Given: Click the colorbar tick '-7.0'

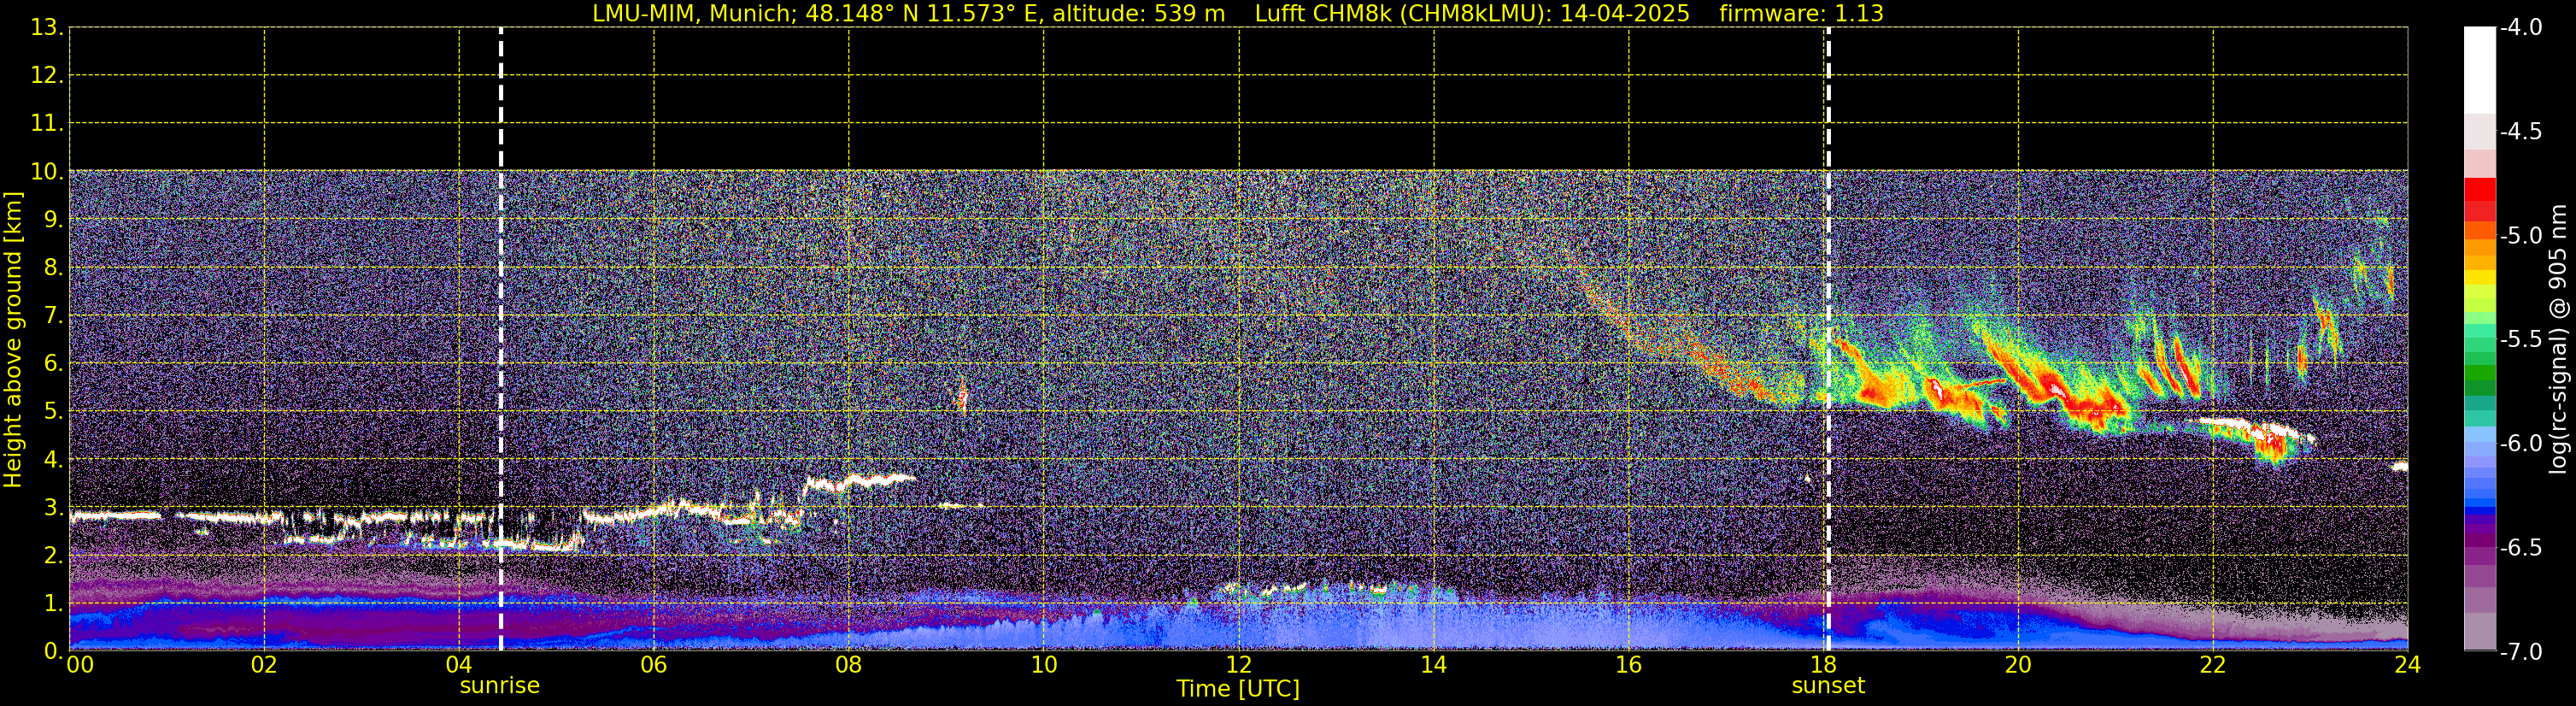Looking at the screenshot, I should 2520,651.
